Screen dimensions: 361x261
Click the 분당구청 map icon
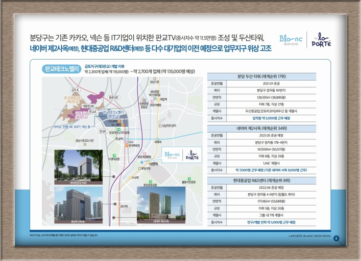(139, 168)
